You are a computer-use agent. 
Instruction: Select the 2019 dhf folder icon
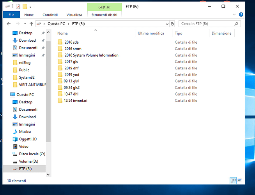60,68
